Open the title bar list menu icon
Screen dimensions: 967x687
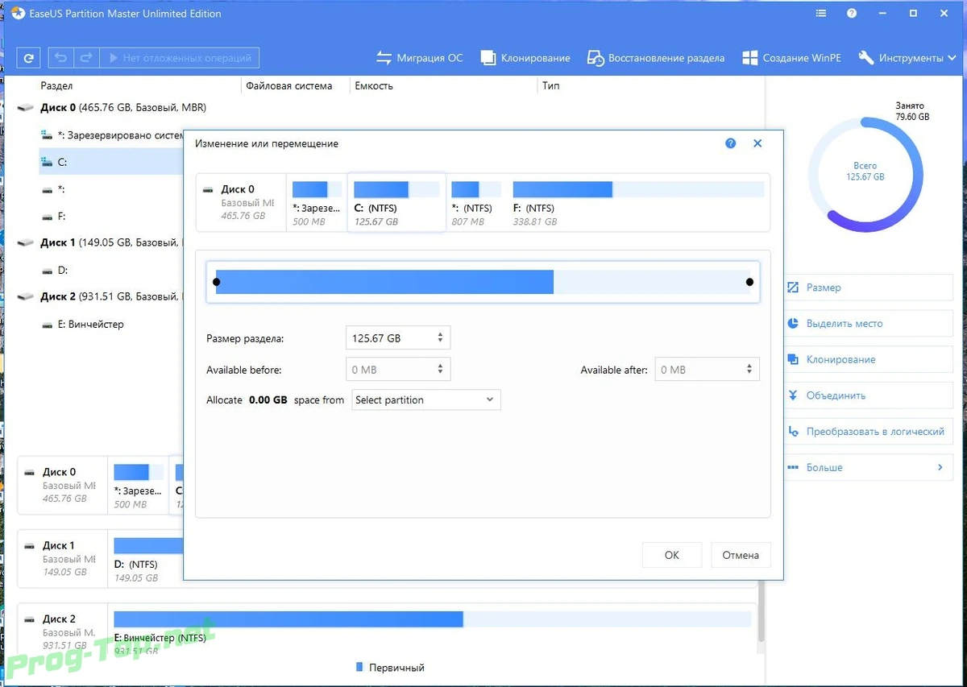point(821,14)
